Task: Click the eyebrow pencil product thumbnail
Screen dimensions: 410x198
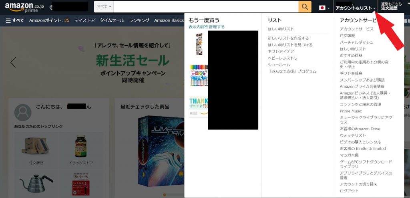Action: coord(199,44)
